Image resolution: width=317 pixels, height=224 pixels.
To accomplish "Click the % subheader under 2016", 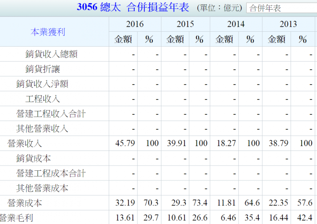I will [x=149, y=39].
